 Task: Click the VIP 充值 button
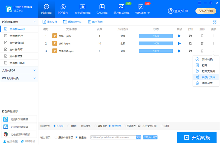[x=206, y=11]
